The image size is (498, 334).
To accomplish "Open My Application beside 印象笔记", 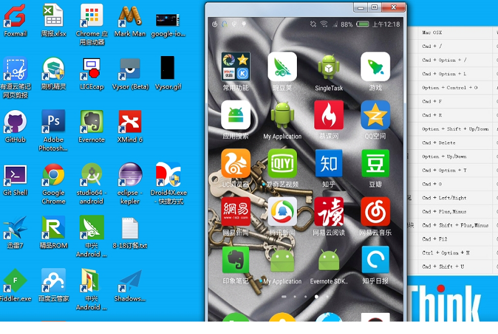I will pos(282,260).
